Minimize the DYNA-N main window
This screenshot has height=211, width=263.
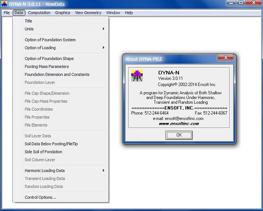[x=231, y=3]
